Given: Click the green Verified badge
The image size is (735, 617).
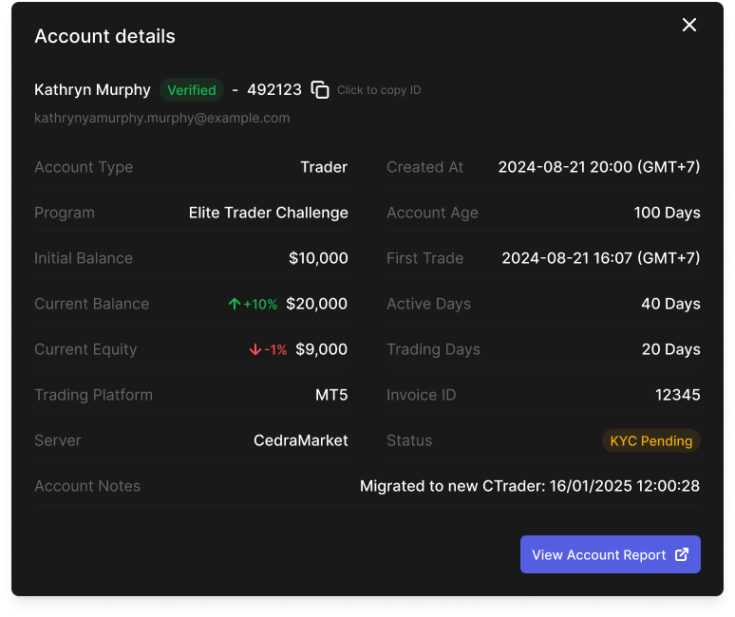Looking at the screenshot, I should (x=192, y=90).
